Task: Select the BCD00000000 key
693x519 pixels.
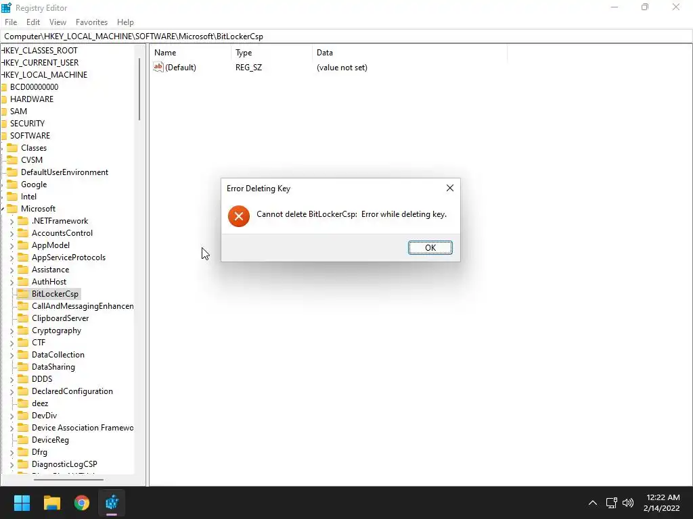Action: (x=34, y=87)
